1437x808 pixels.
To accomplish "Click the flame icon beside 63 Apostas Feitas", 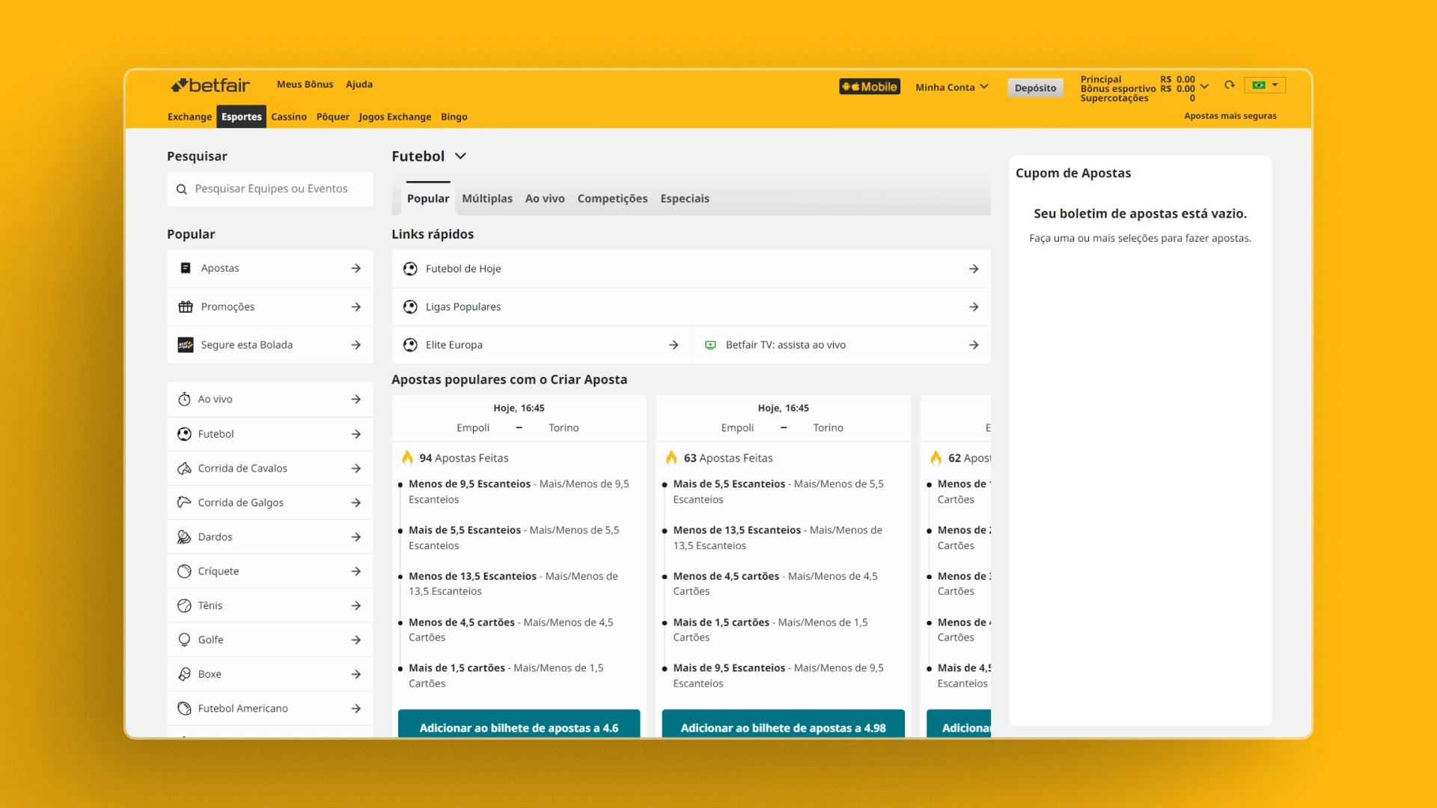I will 671,457.
